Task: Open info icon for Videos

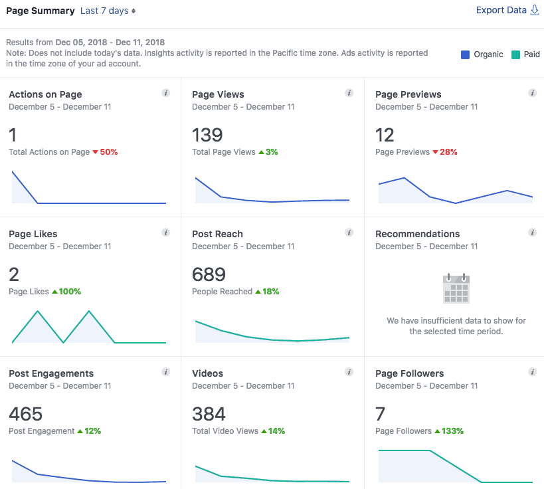Action: point(349,372)
